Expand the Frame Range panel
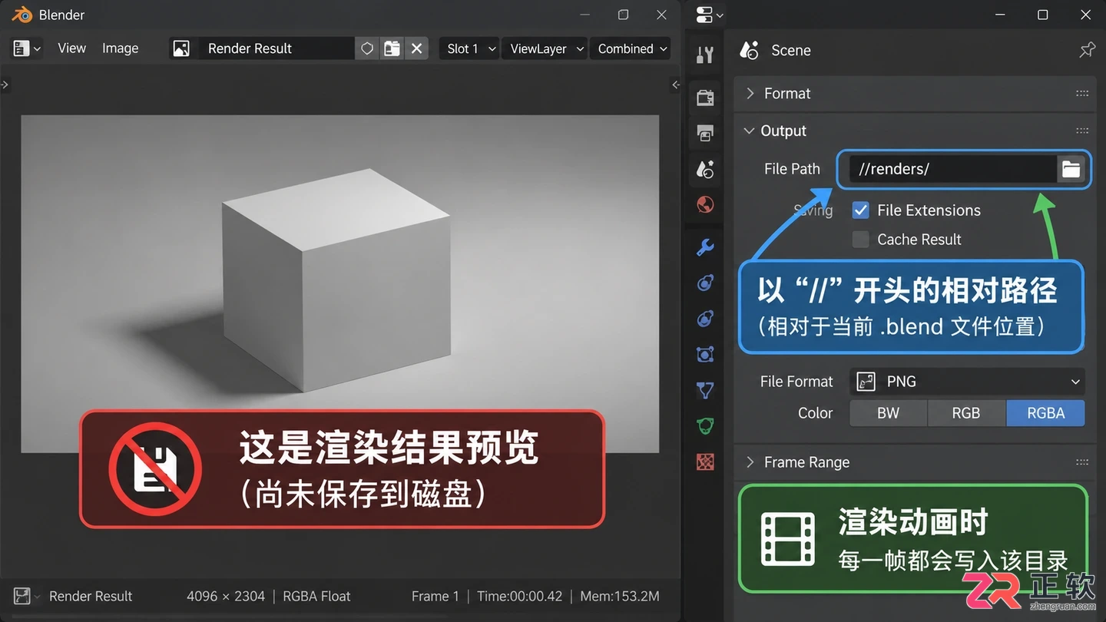Viewport: 1106px width, 622px height. [915, 462]
